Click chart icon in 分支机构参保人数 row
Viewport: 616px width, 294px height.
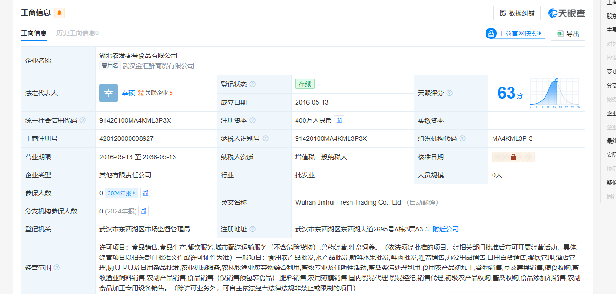point(143,211)
